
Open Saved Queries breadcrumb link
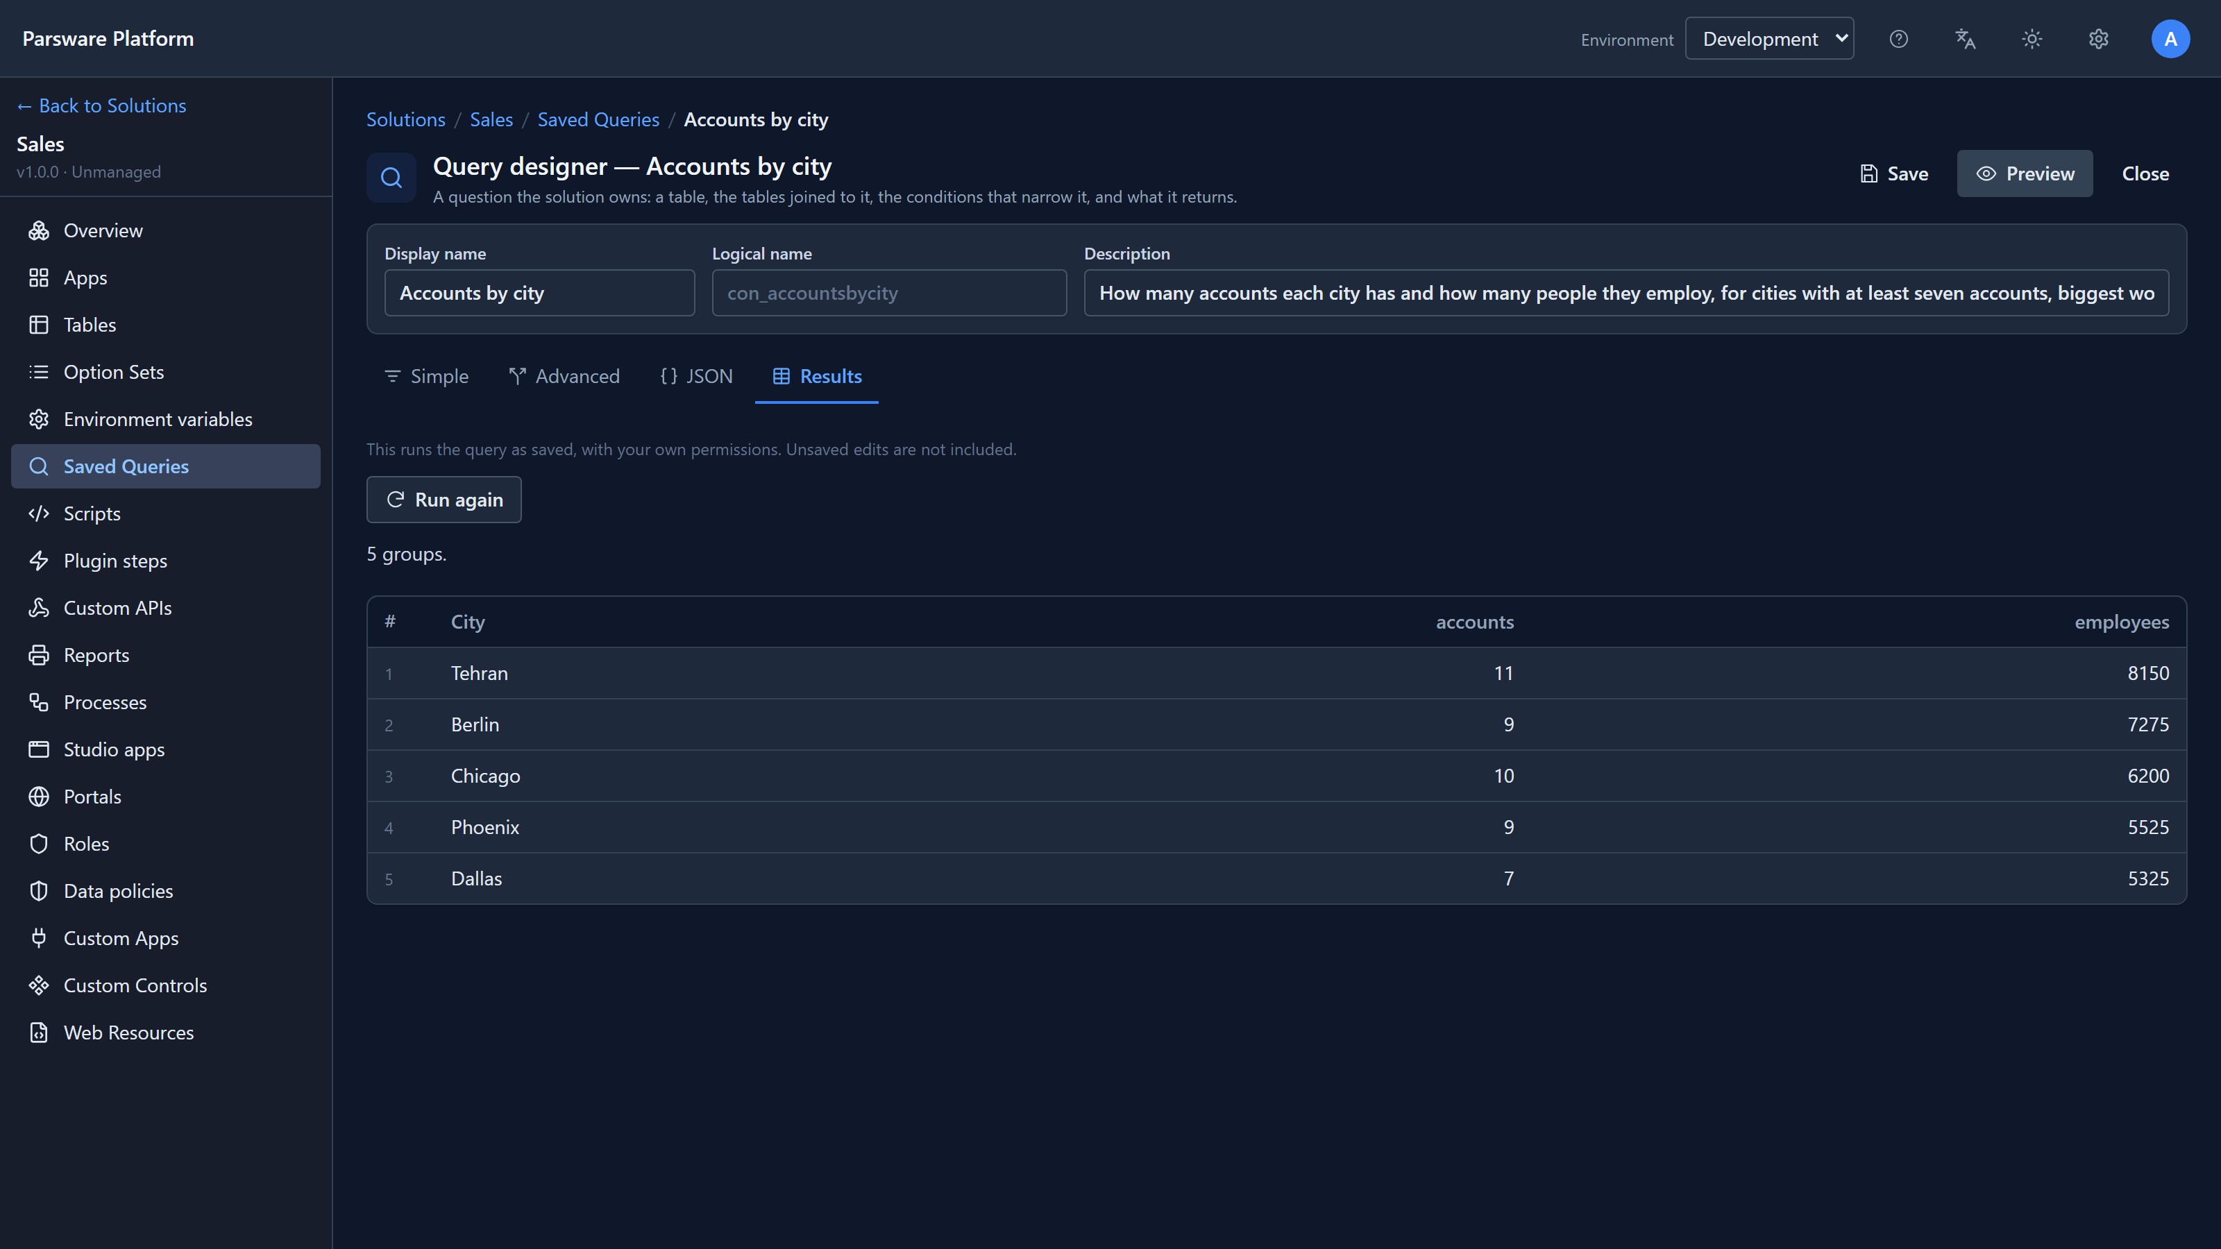(598, 120)
